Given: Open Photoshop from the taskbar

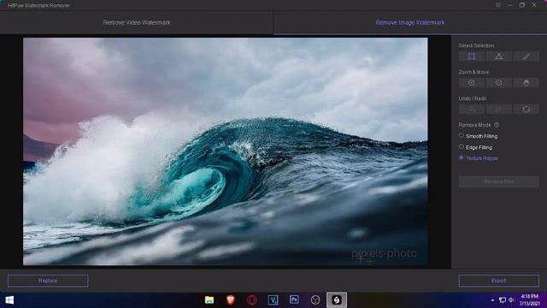Looking at the screenshot, I should pyautogui.click(x=294, y=300).
